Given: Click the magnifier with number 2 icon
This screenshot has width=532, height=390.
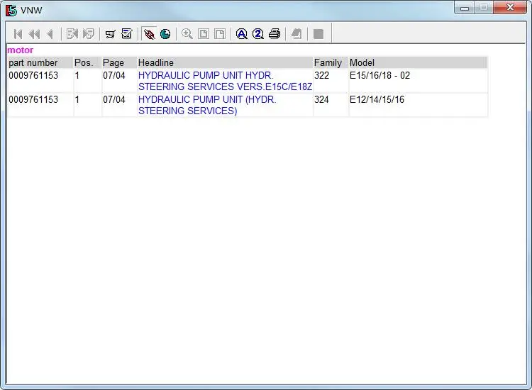Looking at the screenshot, I should point(258,34).
